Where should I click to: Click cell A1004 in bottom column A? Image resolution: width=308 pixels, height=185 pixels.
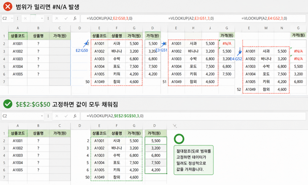coord(18,163)
